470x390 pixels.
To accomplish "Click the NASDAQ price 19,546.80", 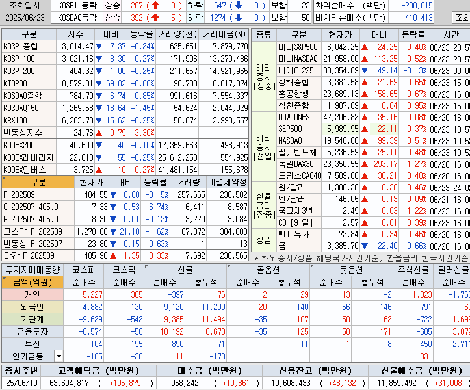I will pos(341,140).
